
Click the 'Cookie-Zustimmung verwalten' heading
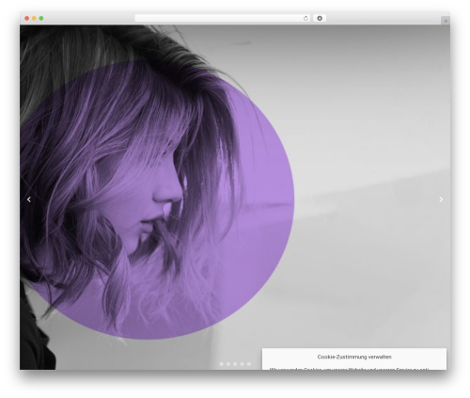(354, 357)
